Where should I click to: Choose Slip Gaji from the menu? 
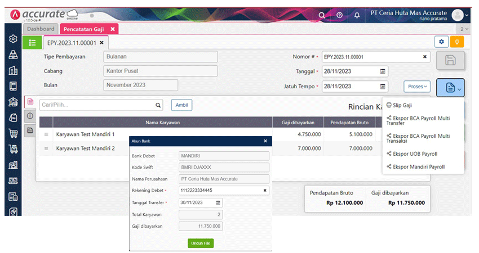coord(402,105)
